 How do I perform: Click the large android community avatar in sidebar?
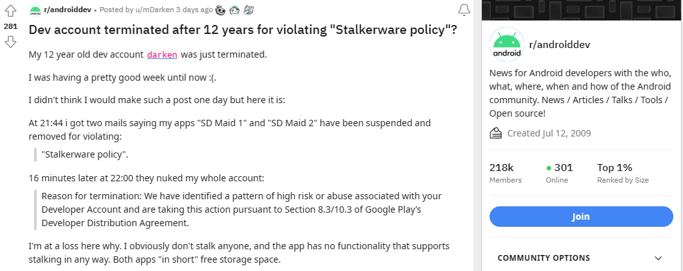coord(505,44)
